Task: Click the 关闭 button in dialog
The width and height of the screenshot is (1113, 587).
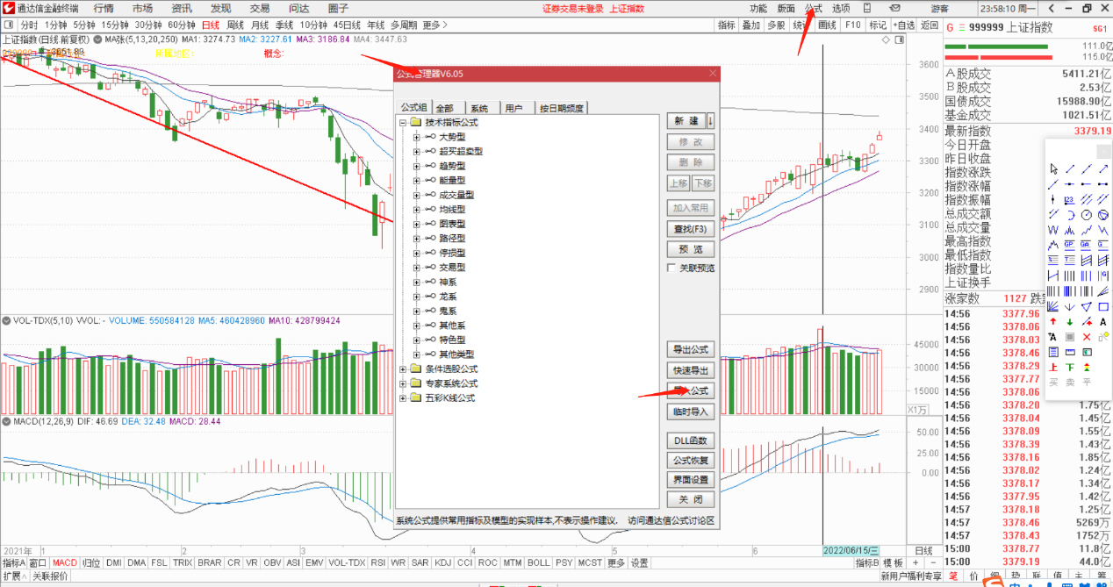Action: click(690, 499)
